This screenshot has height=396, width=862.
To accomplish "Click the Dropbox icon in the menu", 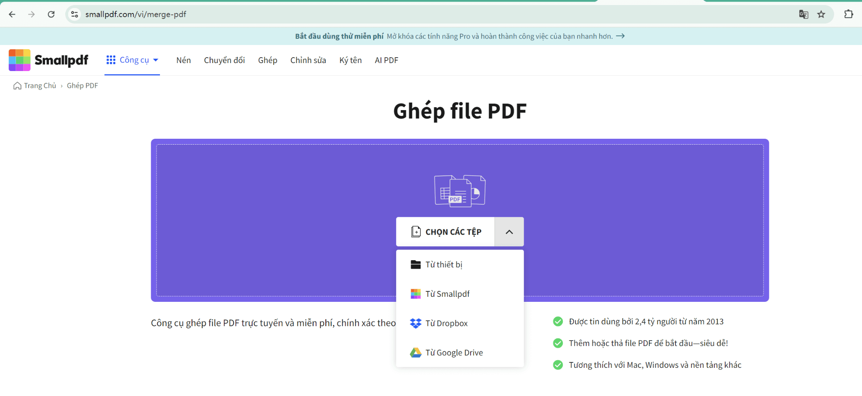I will [x=416, y=323].
